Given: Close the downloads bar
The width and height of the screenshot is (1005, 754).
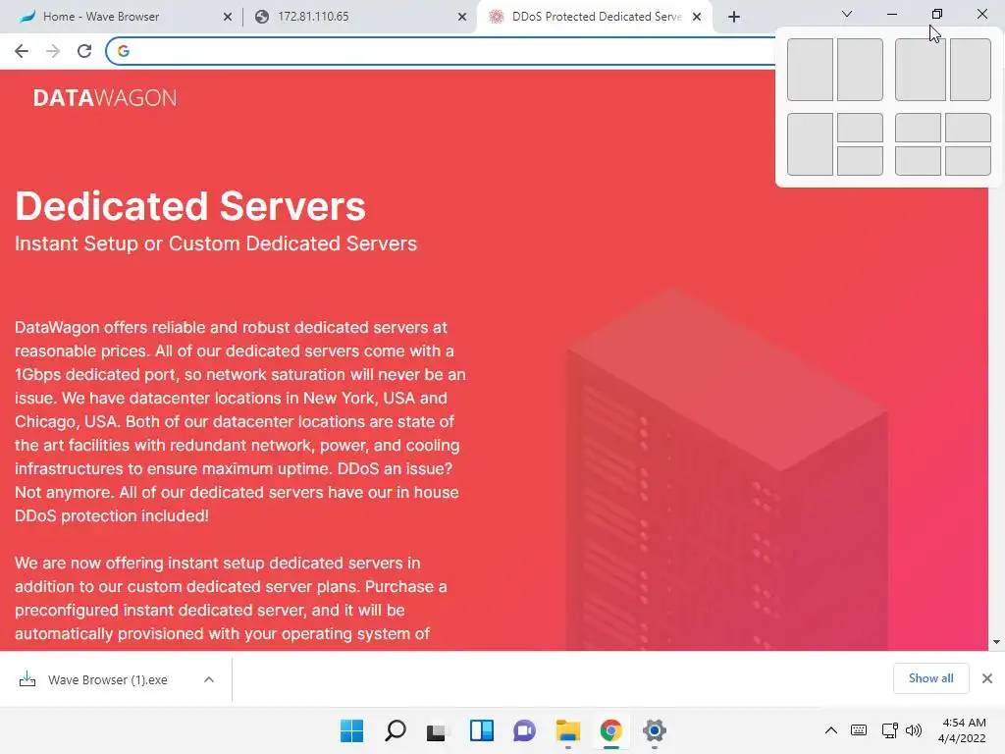Looking at the screenshot, I should [987, 678].
